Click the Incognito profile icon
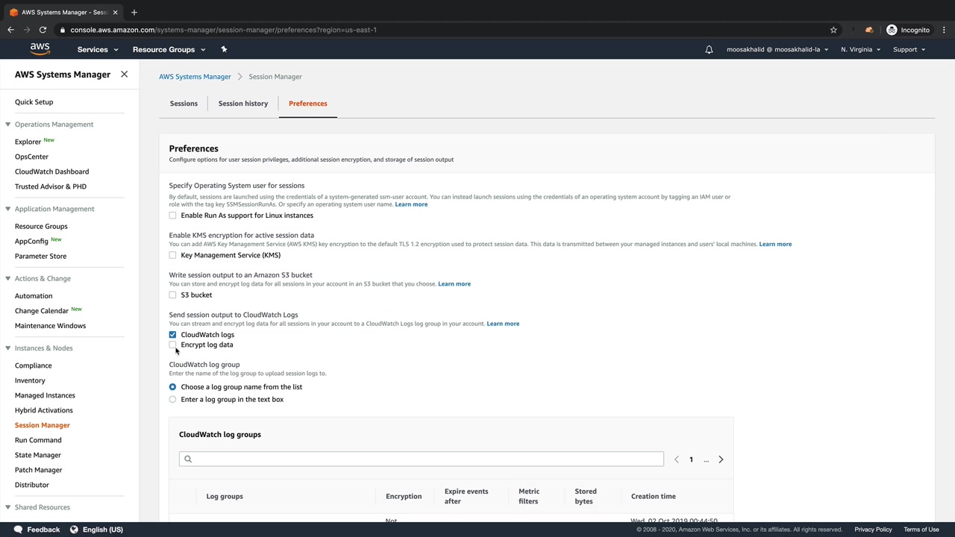This screenshot has height=537, width=955. [892, 30]
